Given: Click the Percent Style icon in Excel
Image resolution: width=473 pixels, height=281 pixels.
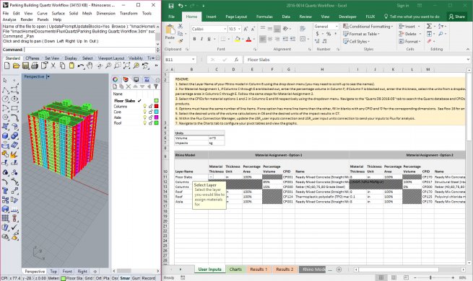Looking at the screenshot, I should (x=329, y=34).
